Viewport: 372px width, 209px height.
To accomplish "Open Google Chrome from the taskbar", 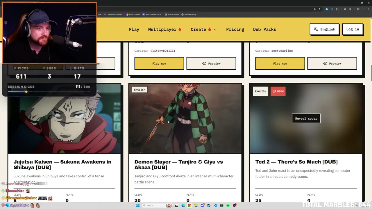I will point(189,206).
